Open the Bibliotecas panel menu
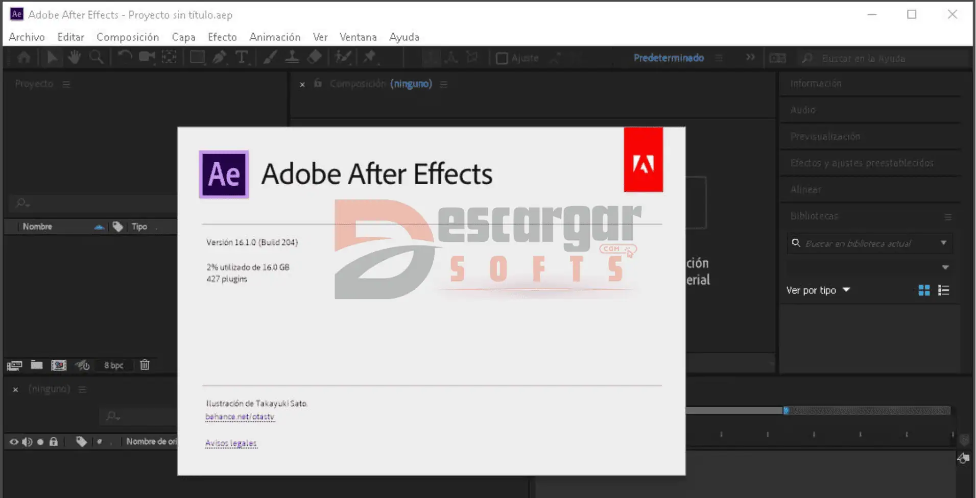Viewport: 976px width, 498px height. [948, 217]
